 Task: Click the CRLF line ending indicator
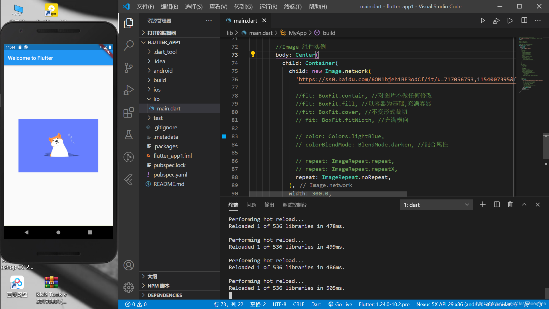(299, 304)
